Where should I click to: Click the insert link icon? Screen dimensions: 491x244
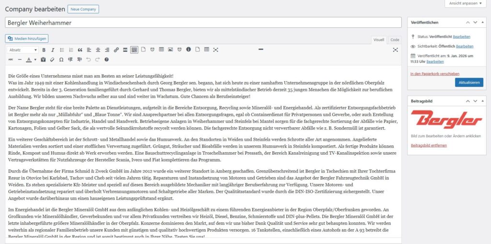(x=116, y=50)
